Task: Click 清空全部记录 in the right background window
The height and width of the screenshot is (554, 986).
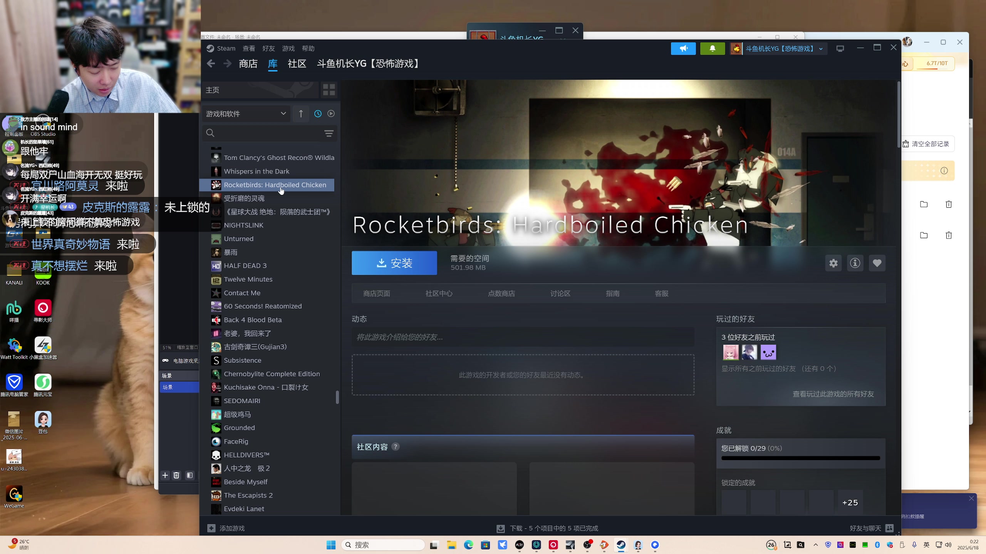Action: 926,144
